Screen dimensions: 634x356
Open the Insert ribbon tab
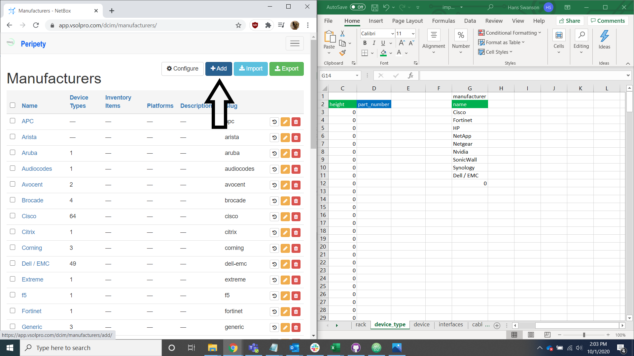point(376,21)
